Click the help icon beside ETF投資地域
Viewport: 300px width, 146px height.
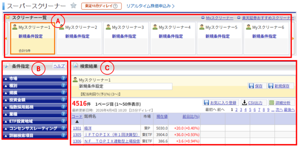[63, 121]
